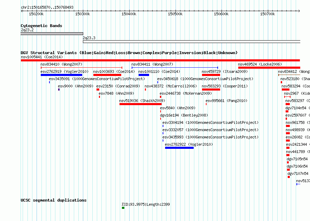Open the esv3304194 variant label
Screen dimensions: 310x221
[210, 122]
